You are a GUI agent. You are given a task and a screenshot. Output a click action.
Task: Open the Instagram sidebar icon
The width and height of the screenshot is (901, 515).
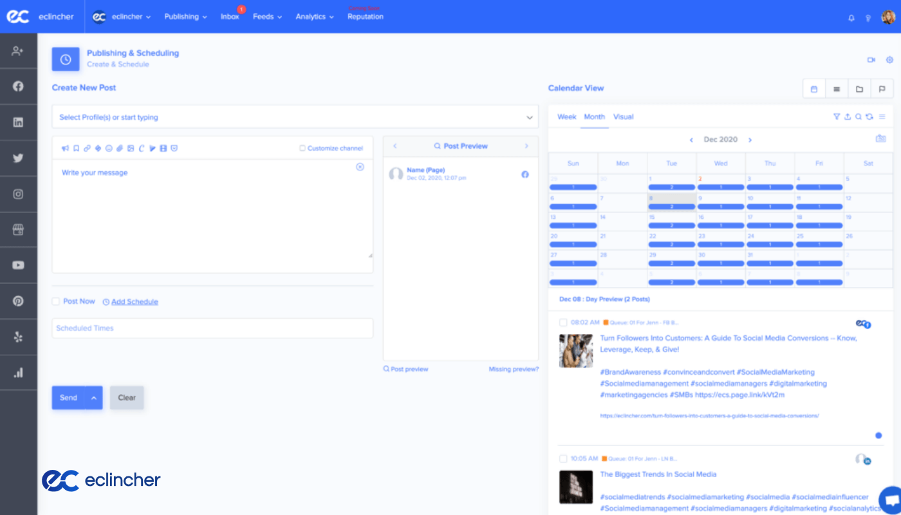[18, 194]
